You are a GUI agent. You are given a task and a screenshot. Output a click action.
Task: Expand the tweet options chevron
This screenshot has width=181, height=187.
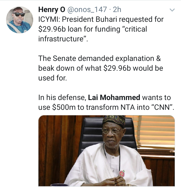(x=172, y=10)
